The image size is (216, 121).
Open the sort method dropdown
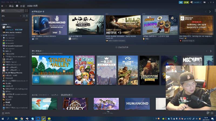[67, 95]
